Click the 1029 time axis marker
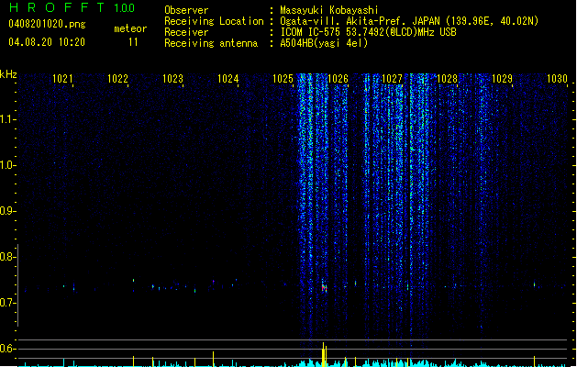The width and height of the screenshot is (577, 367). click(502, 79)
